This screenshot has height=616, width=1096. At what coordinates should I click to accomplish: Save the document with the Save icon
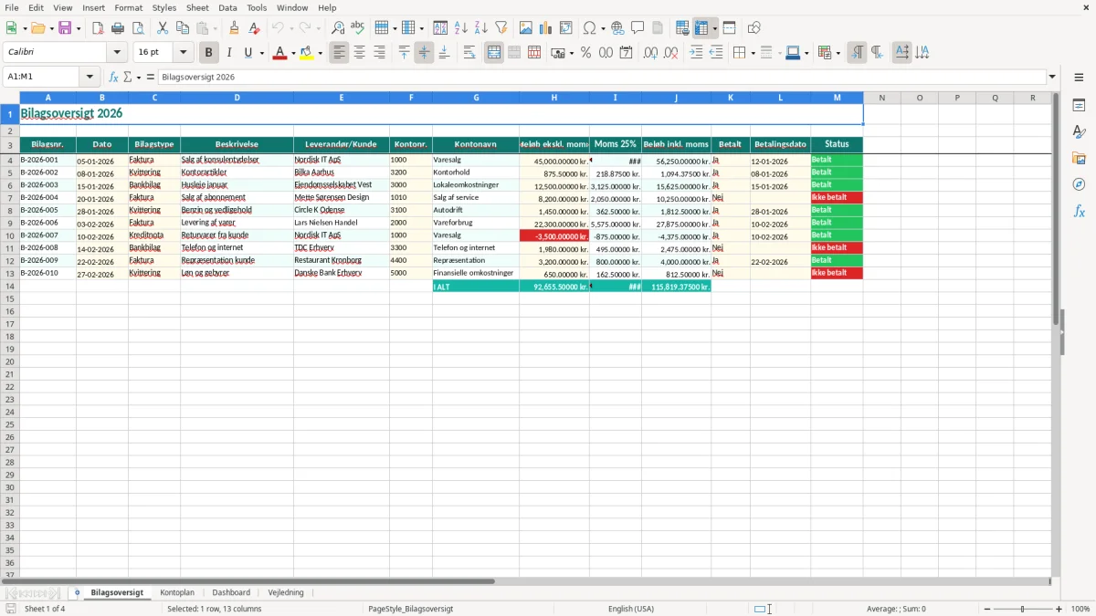(65, 28)
